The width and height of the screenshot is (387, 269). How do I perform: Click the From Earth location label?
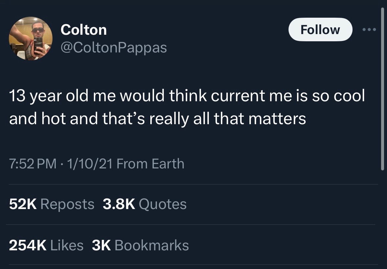[x=150, y=163]
